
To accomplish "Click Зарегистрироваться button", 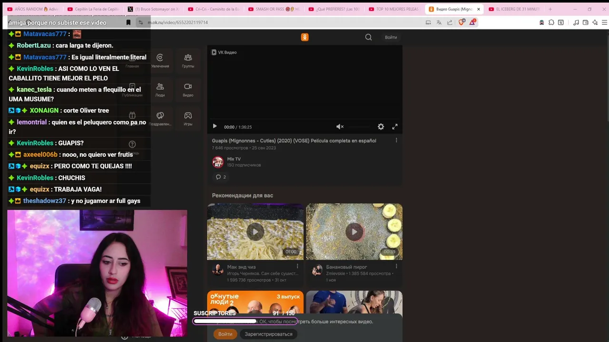I will pyautogui.click(x=268, y=334).
